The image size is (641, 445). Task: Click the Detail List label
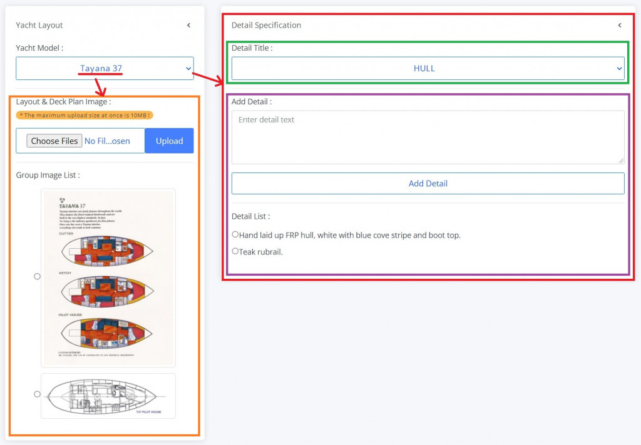(x=250, y=216)
